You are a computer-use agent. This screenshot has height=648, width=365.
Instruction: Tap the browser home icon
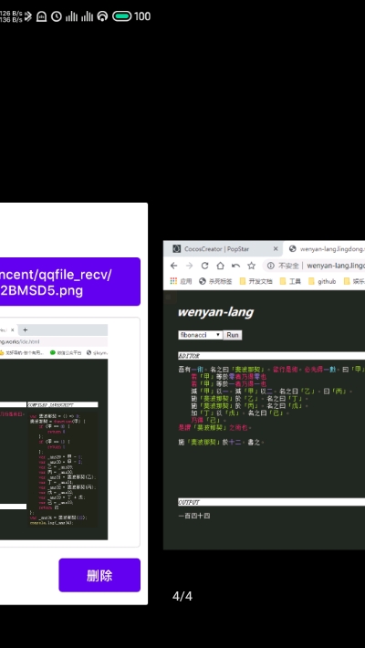pos(220,266)
